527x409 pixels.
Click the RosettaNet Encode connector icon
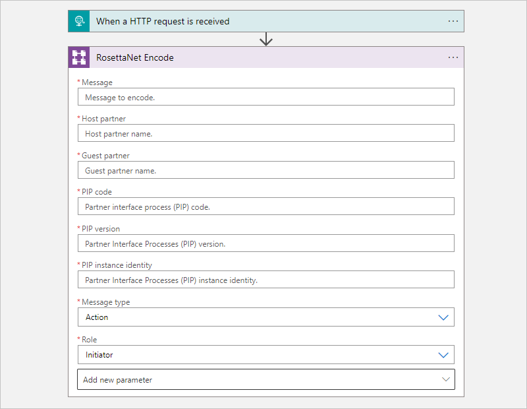[79, 57]
